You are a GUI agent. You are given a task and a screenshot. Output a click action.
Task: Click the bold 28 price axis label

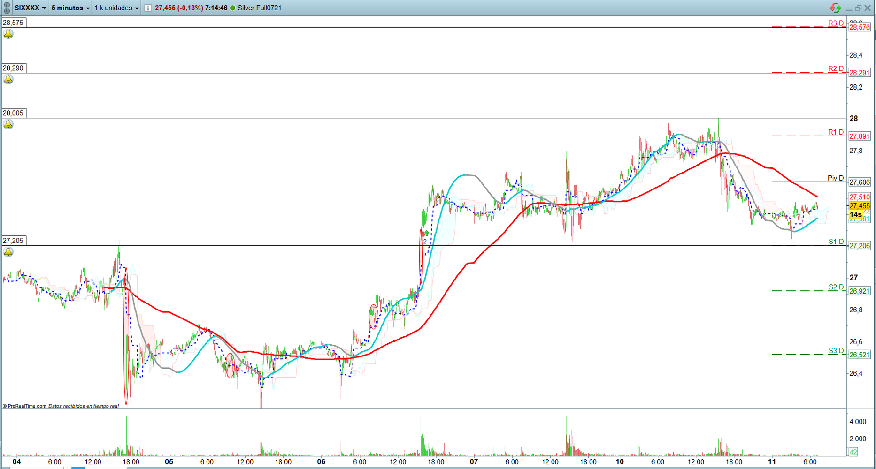coord(853,119)
